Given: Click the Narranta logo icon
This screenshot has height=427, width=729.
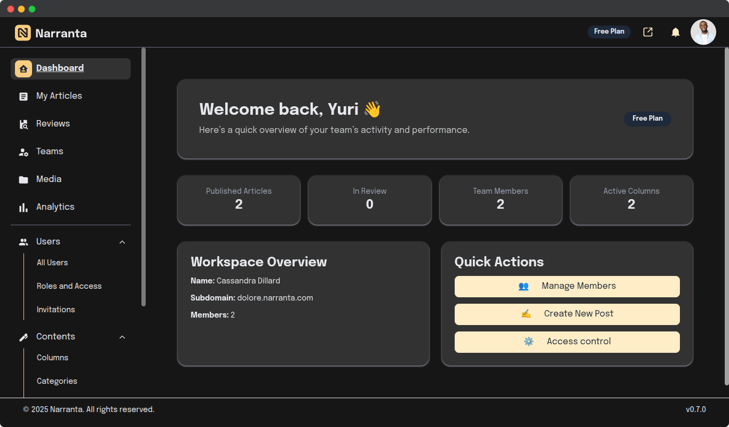Looking at the screenshot, I should pos(23,33).
